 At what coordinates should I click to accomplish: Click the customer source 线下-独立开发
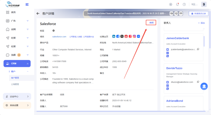(119, 95)
